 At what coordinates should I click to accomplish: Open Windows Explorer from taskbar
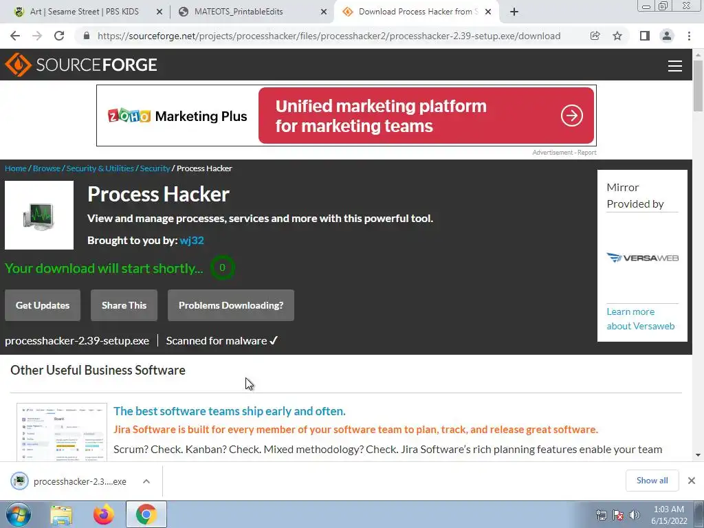point(61,515)
